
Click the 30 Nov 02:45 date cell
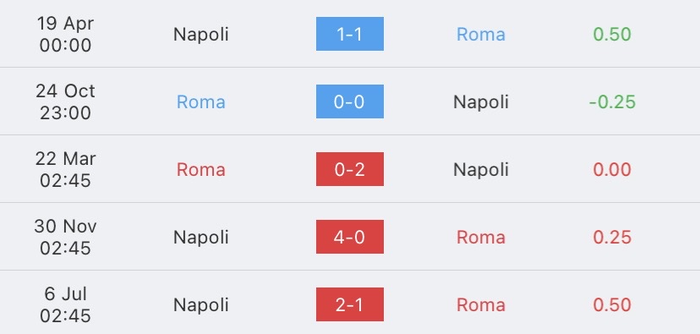65,237
